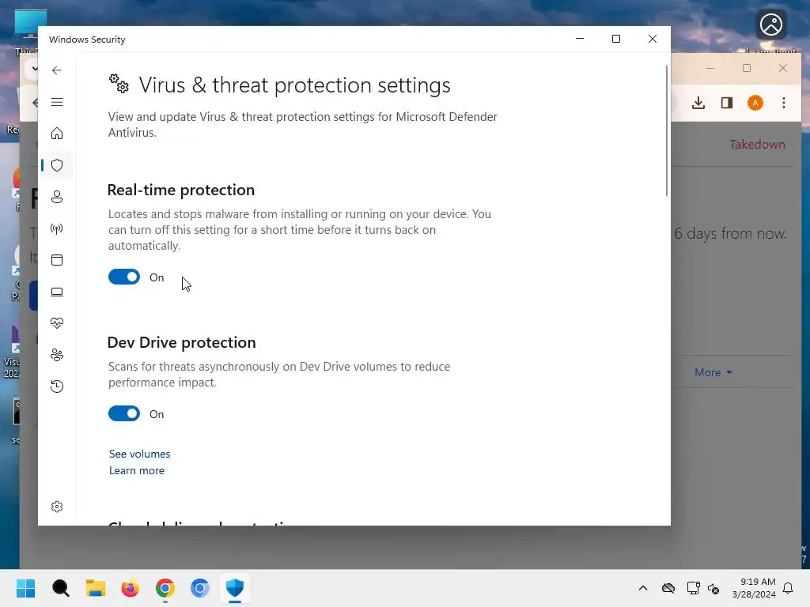810x607 pixels.
Task: Open the browser three-dot menu
Action: click(784, 103)
